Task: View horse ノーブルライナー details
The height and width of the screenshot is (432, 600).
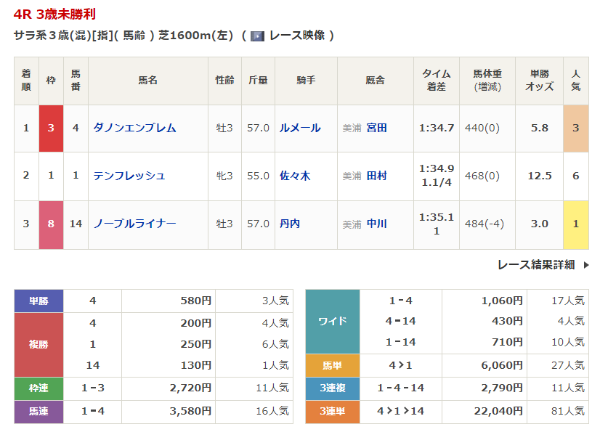Action: click(x=134, y=224)
